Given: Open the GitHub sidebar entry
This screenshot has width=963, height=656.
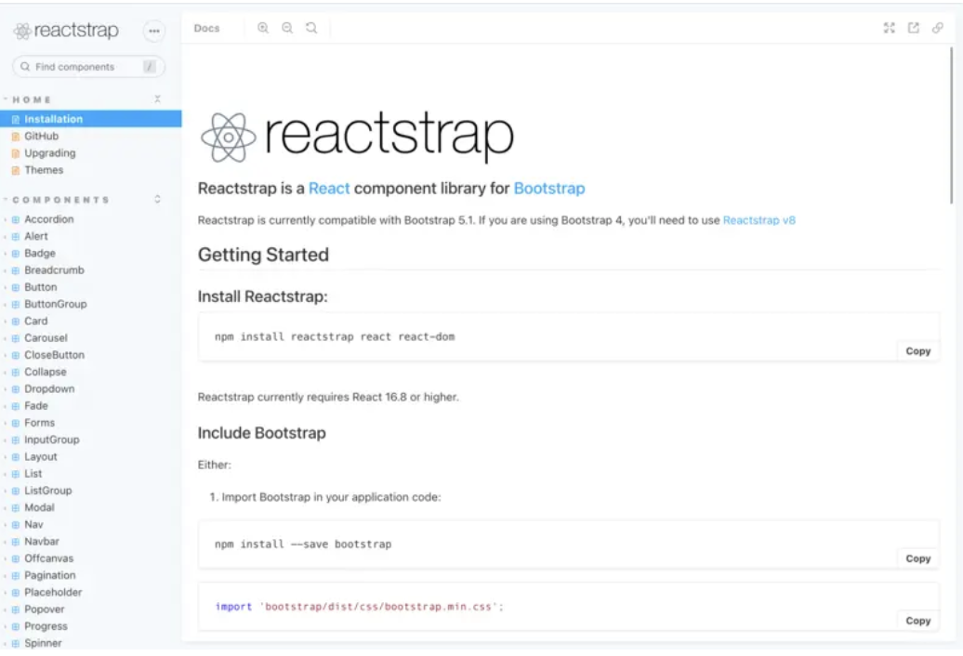Looking at the screenshot, I should click(41, 137).
